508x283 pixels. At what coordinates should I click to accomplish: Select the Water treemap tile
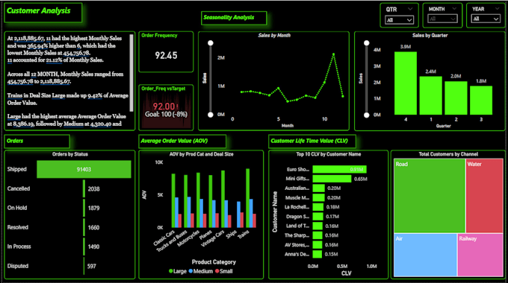click(484, 196)
